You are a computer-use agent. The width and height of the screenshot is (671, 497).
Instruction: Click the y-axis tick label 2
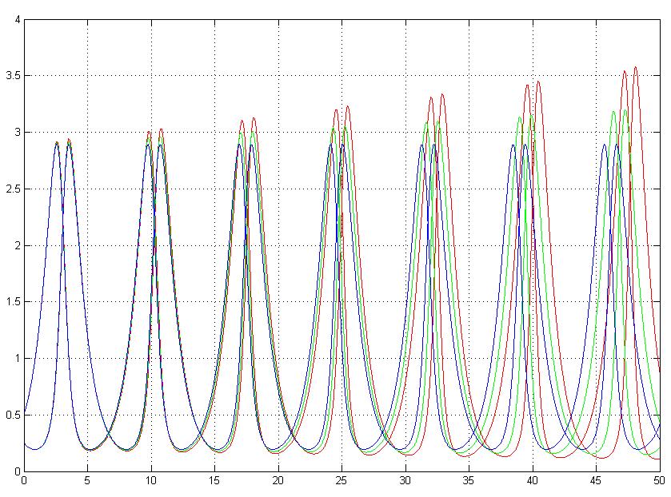[x=17, y=245]
